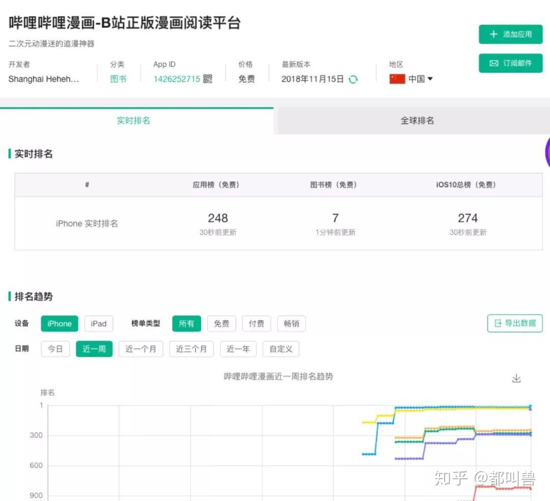Image resolution: width=550 pixels, height=501 pixels.
Task: Click the China flag icon
Action: 397,79
